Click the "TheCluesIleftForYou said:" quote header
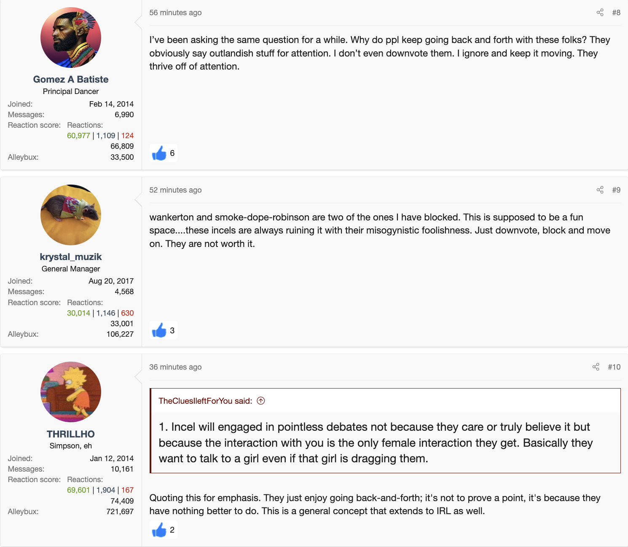The image size is (628, 547). point(205,401)
